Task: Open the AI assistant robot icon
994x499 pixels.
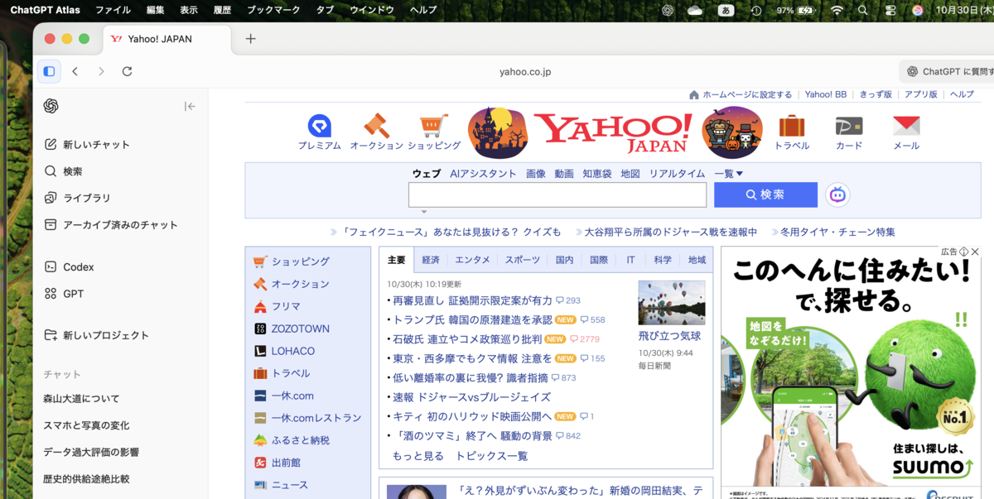Action: point(837,194)
